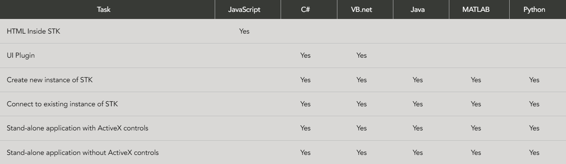This screenshot has height=164, width=566.
Task: Click C# Yes in Create new instance row
Action: coord(306,80)
